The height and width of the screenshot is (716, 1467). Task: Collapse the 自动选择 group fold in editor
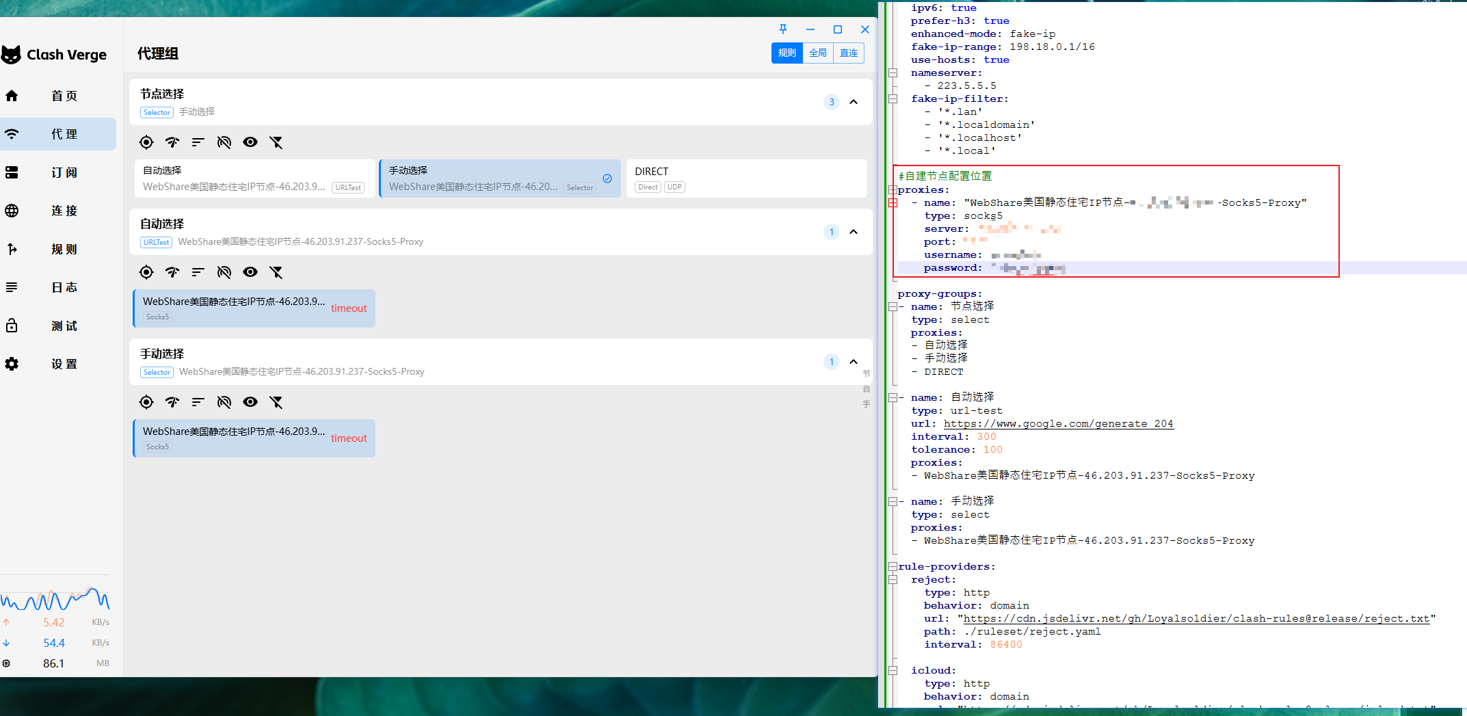[x=893, y=398]
